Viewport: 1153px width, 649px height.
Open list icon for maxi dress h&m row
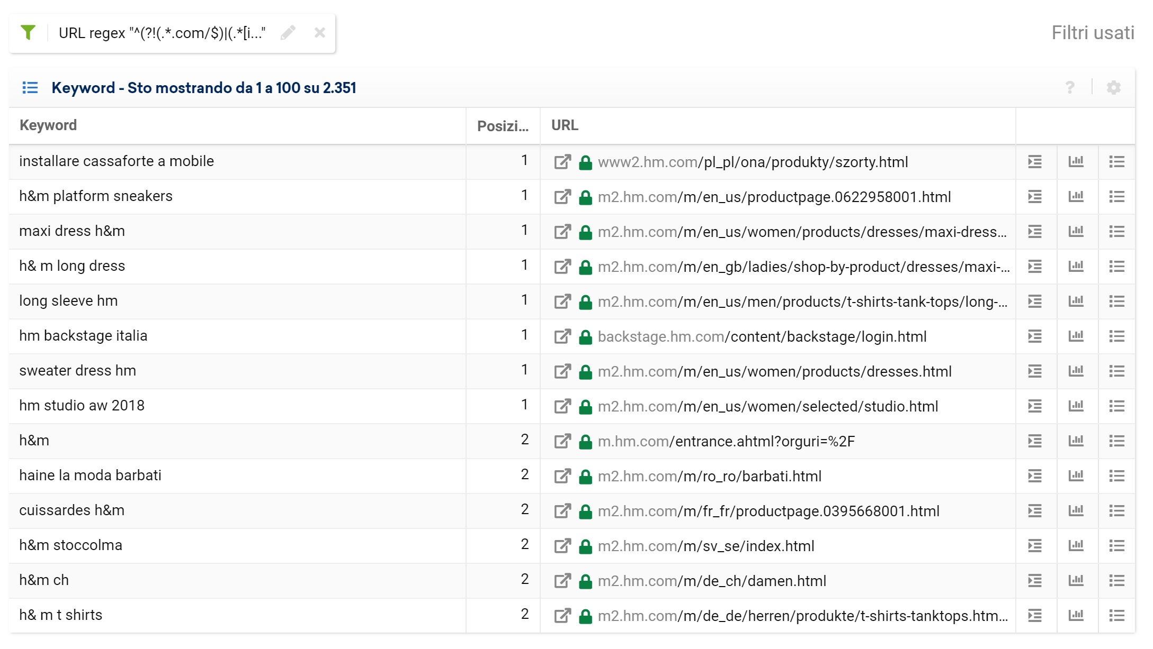click(x=1117, y=232)
